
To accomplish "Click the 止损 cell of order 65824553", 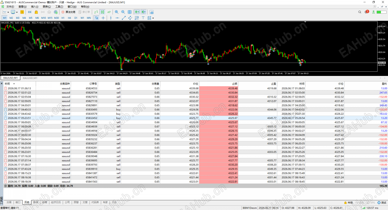I will click(219, 88).
